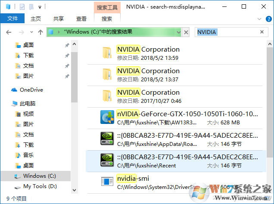274x204 pixels.
Task: Click the File Explorer title bar icon
Action: tap(8, 7)
